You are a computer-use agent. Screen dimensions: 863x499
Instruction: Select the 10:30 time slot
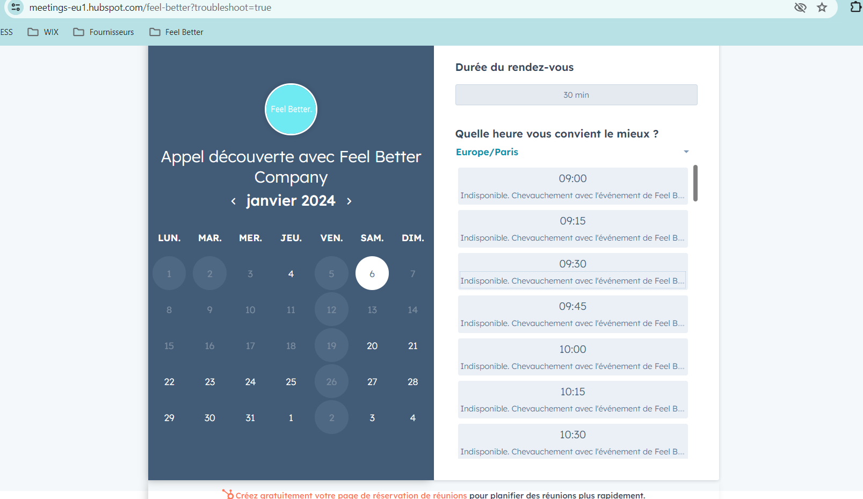tap(572, 442)
